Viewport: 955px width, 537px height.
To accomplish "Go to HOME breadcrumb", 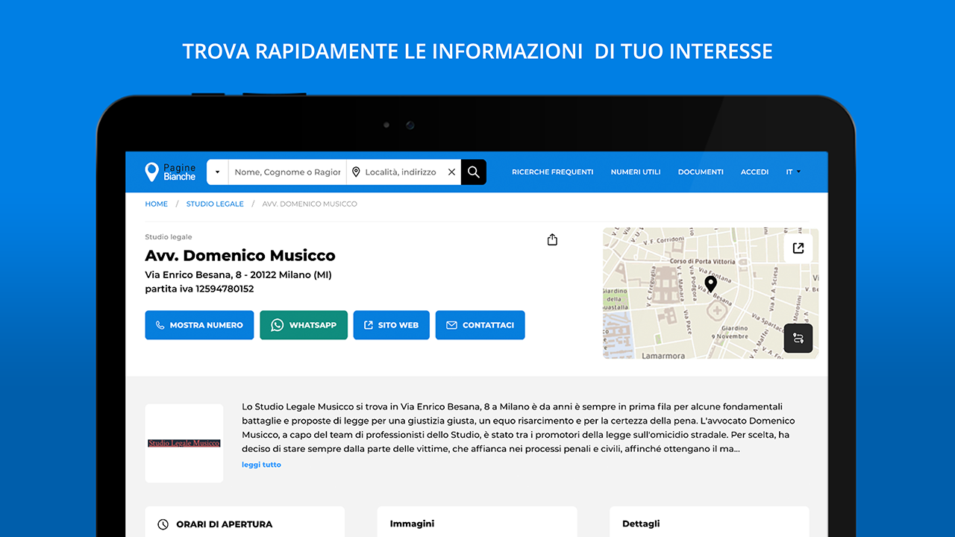I will (157, 204).
